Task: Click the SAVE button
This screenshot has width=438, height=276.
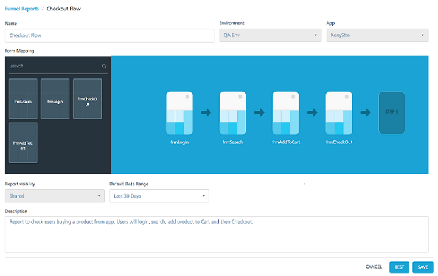Action: pyautogui.click(x=423, y=267)
